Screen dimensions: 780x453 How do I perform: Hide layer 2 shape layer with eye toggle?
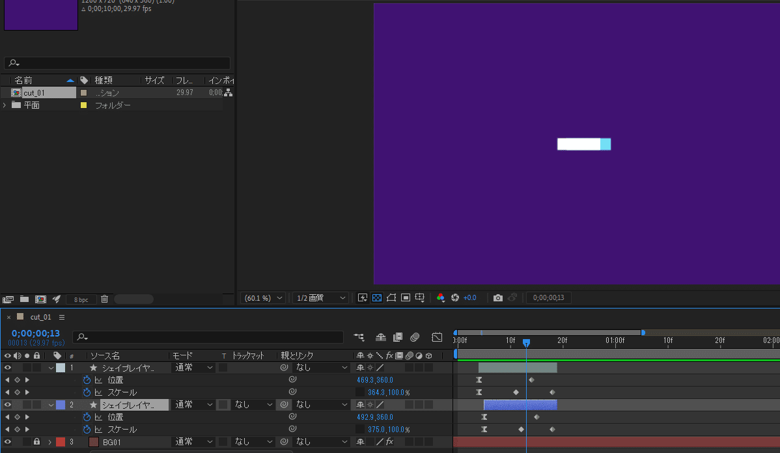coord(7,405)
